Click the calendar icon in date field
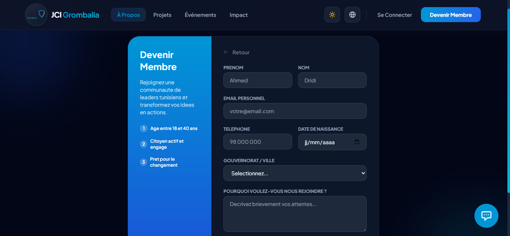The image size is (510, 236). pyautogui.click(x=357, y=142)
